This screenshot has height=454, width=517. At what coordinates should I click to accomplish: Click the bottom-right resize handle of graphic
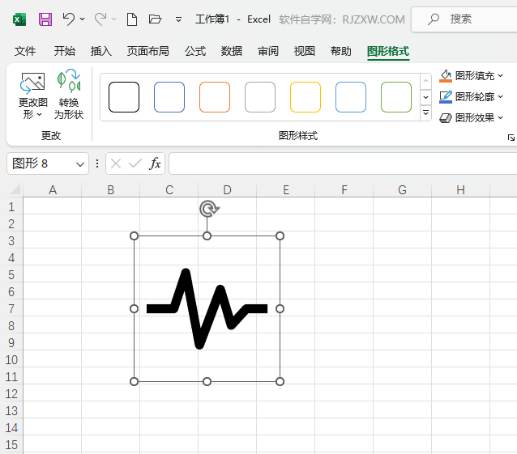coord(280,382)
